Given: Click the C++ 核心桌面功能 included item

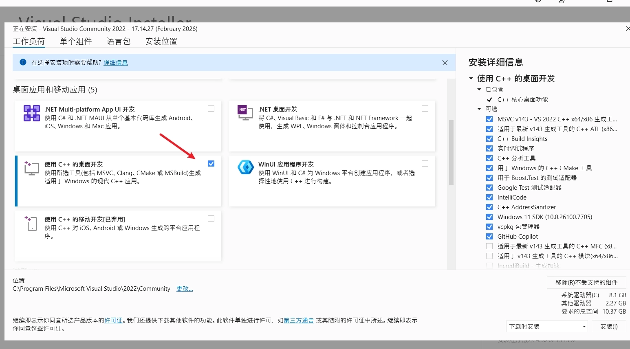Looking at the screenshot, I should (522, 99).
